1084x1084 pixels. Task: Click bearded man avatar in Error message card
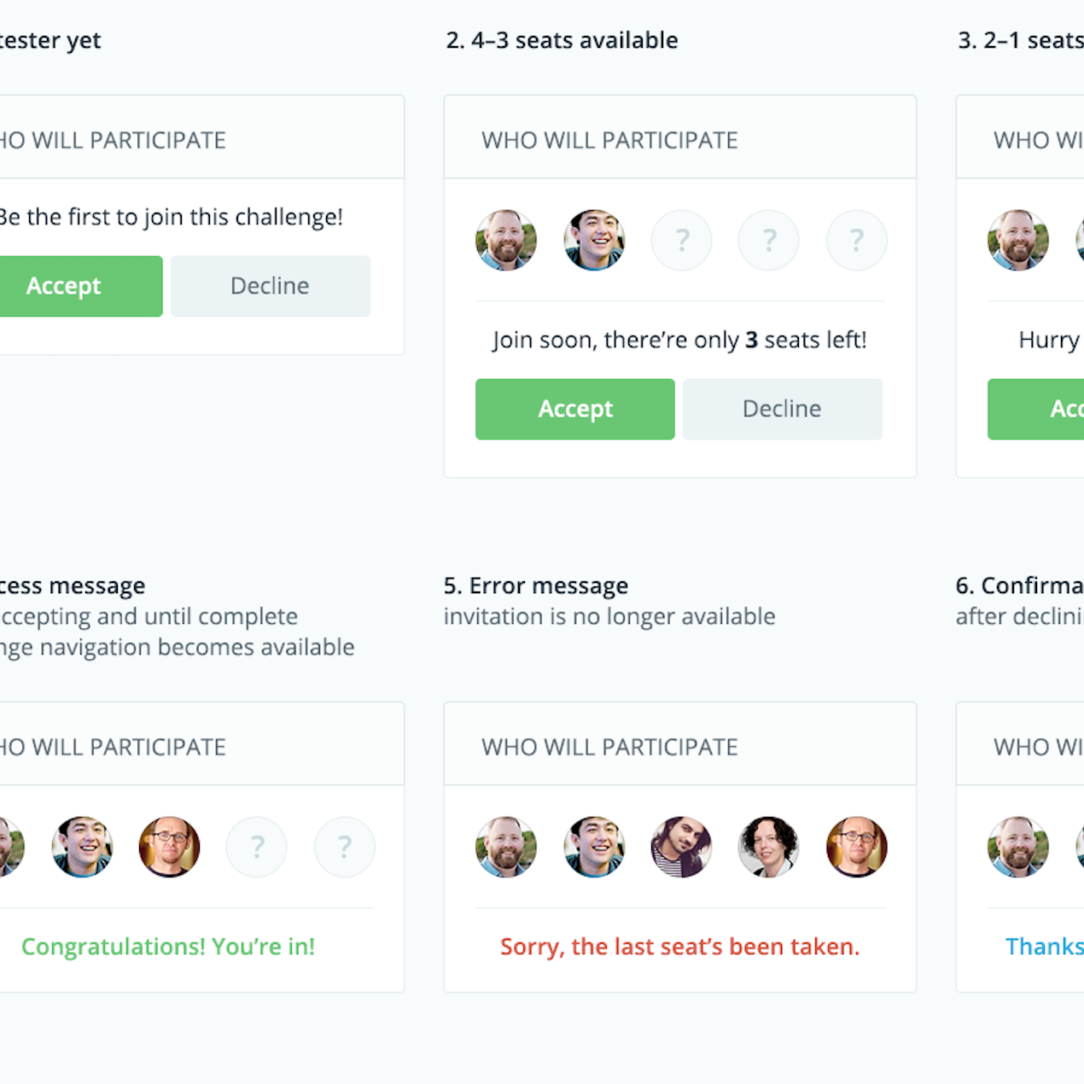pos(506,847)
